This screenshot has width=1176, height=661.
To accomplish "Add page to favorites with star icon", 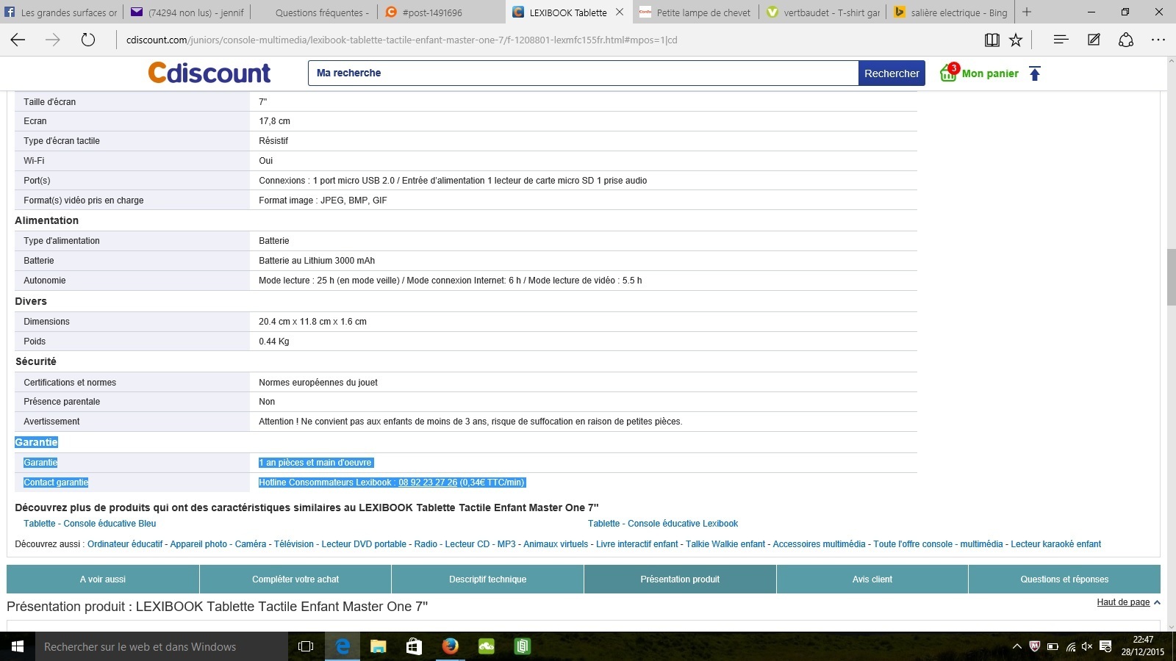I will 1016,40.
